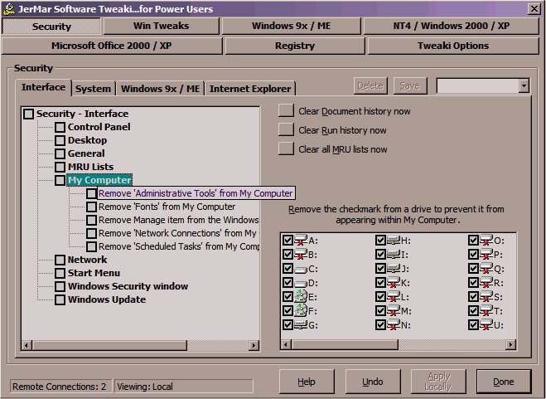Uncheck the H: drive checkbox
The height and width of the screenshot is (399, 546).
tap(380, 241)
